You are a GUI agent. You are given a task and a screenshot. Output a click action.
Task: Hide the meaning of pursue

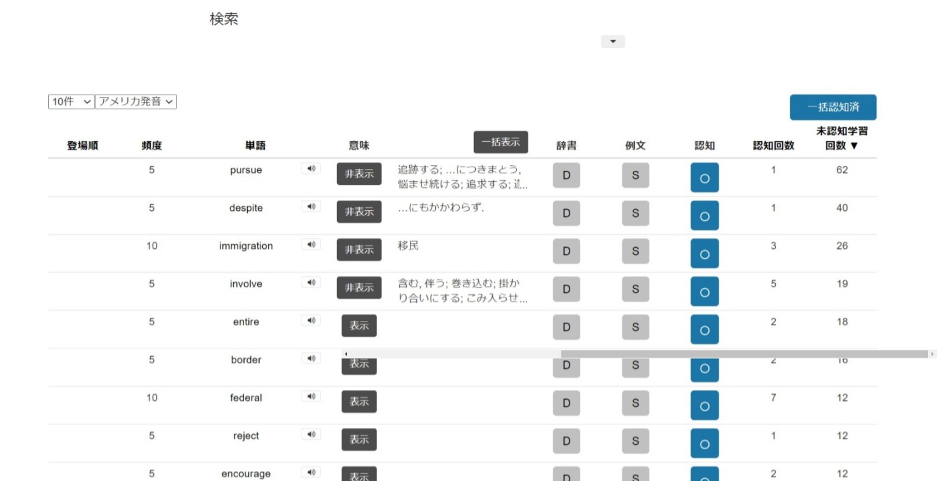pyautogui.click(x=359, y=174)
